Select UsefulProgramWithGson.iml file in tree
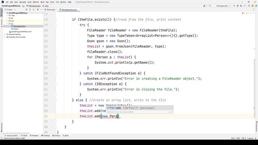This screenshot has height=145, width=258. coord(21,31)
